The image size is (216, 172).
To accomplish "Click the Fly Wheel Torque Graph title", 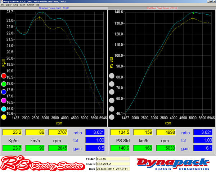I will pyautogui.click(x=54, y=8).
